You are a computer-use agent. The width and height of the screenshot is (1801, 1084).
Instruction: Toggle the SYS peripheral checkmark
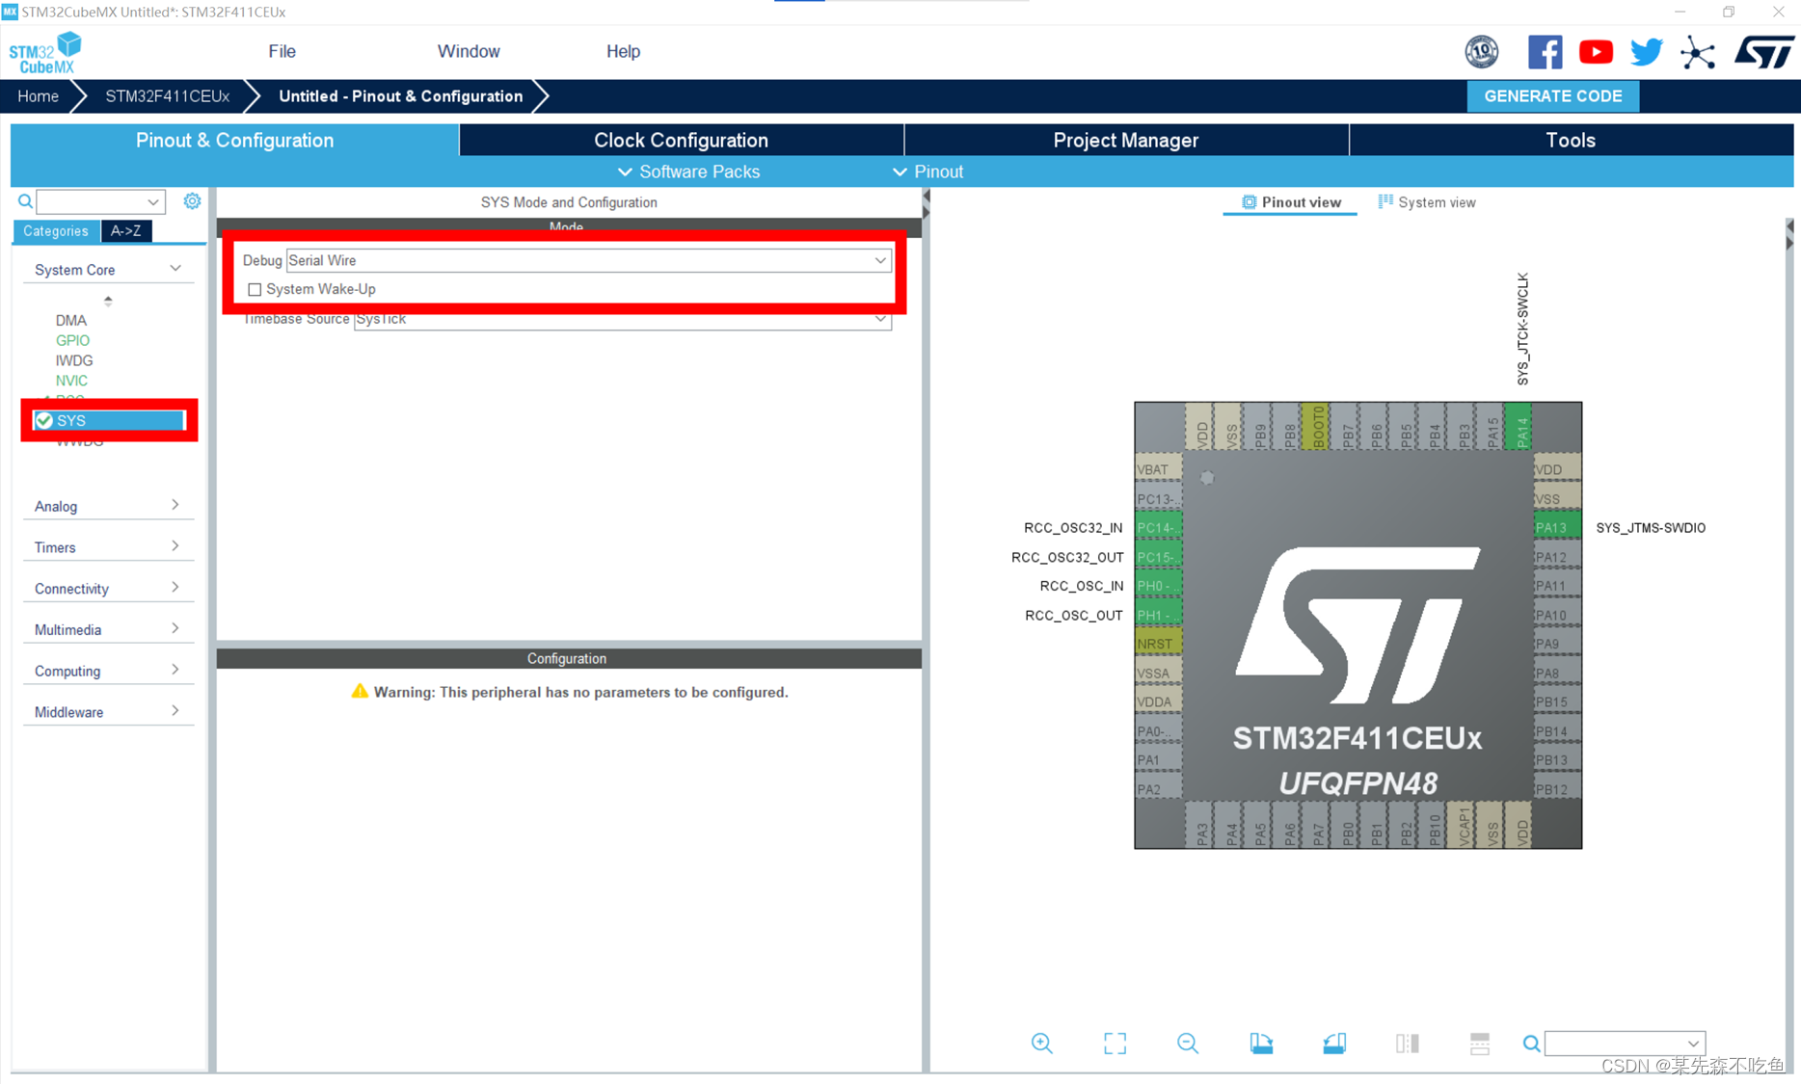point(43,420)
